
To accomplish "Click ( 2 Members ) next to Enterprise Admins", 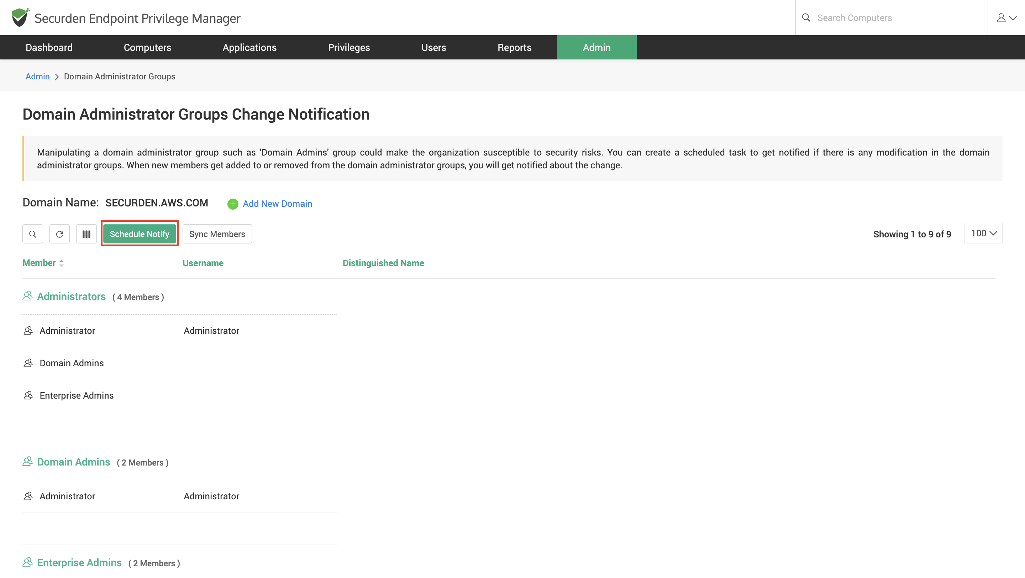I will [154, 563].
